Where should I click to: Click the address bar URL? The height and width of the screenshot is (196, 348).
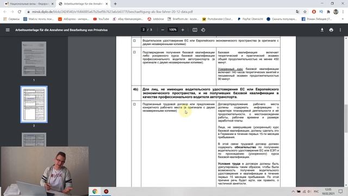coord(113,12)
